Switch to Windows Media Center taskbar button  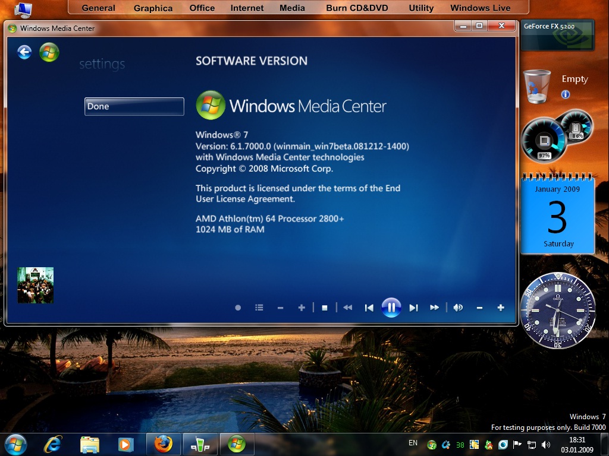[237, 444]
